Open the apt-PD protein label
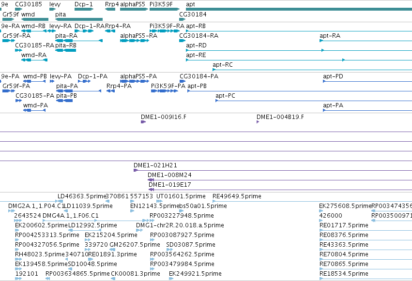This screenshot has height=281, width=412. click(x=333, y=76)
